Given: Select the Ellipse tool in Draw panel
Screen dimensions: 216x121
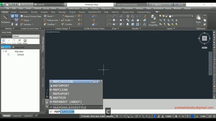Looking at the screenshot, I should [x=114, y=24].
